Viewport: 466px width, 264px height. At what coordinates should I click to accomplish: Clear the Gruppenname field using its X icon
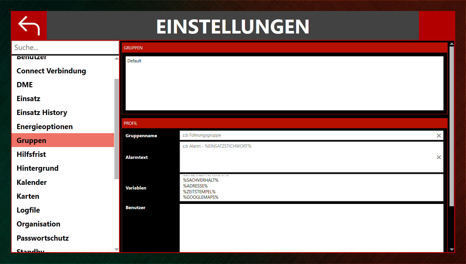point(439,135)
